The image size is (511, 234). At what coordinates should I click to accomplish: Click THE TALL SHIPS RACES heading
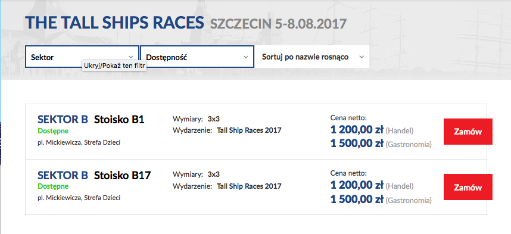pyautogui.click(x=114, y=23)
